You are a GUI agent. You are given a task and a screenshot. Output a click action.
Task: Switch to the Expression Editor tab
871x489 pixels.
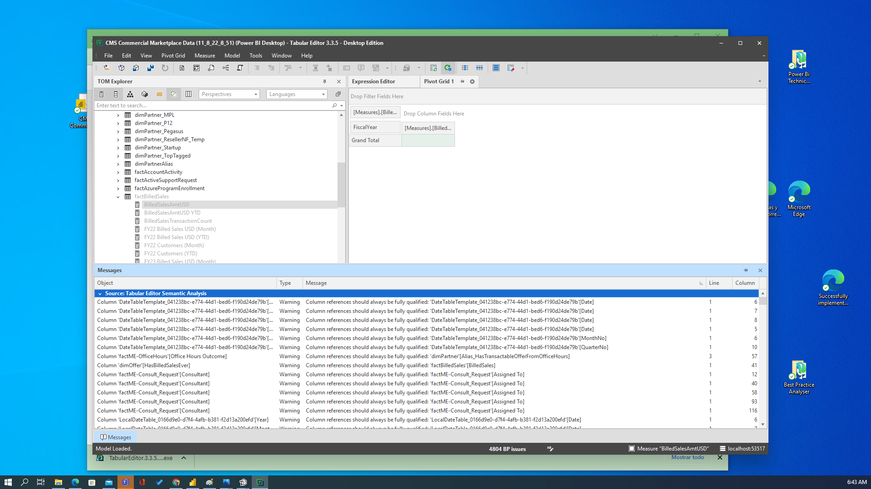[x=373, y=81]
